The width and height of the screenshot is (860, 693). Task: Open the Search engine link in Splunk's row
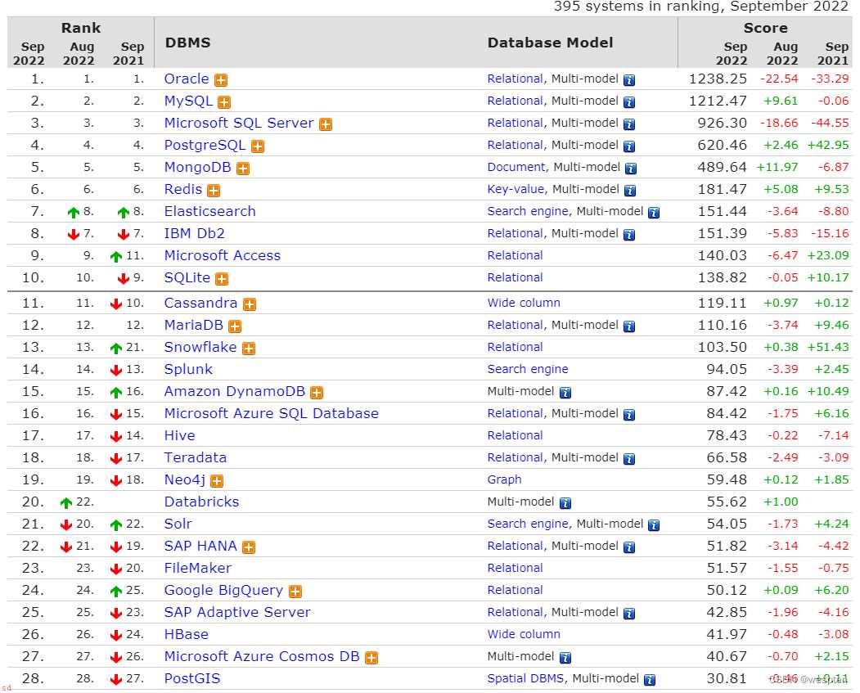[528, 369]
